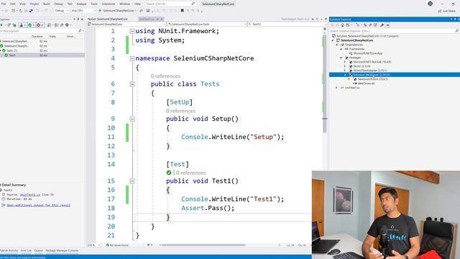Select the NUnit3TestAdapter package
The image size is (460, 259).
click(x=369, y=71)
